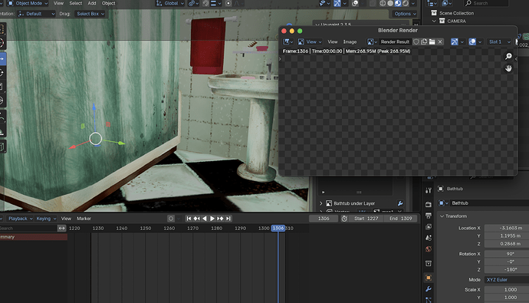Collapse the CAMERA collection
This screenshot has height=303, width=529.
click(434, 21)
